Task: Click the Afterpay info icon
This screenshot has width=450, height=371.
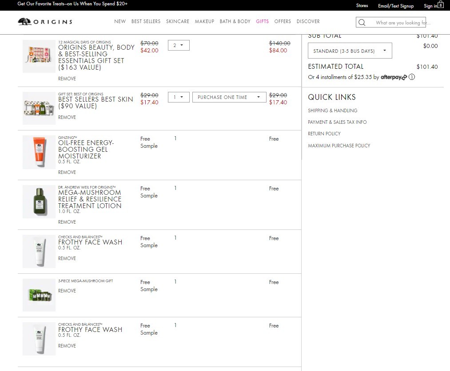Action: coord(412,77)
